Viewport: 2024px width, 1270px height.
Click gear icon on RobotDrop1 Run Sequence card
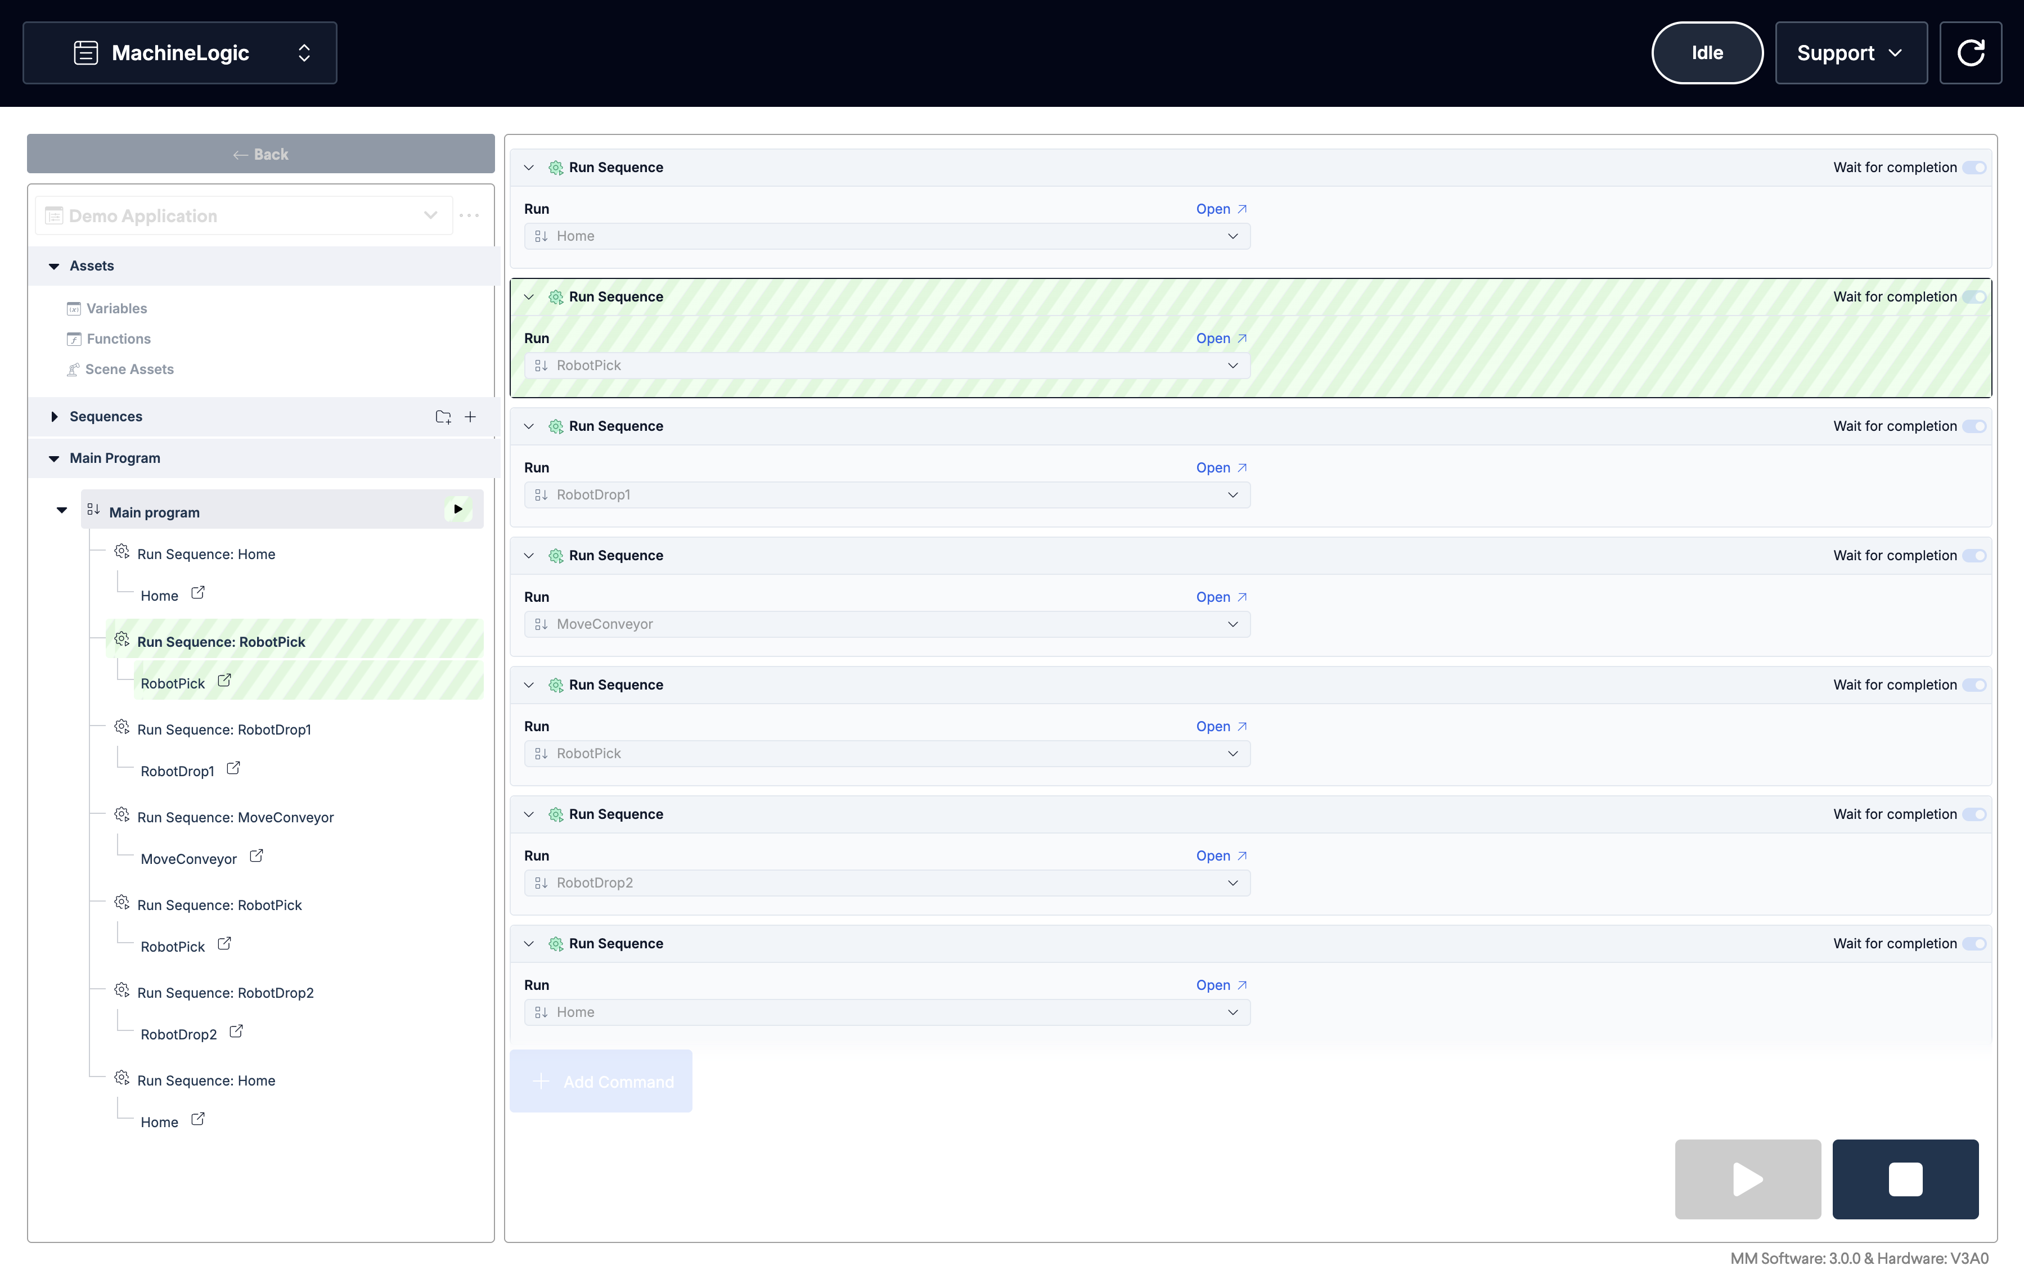pos(556,427)
